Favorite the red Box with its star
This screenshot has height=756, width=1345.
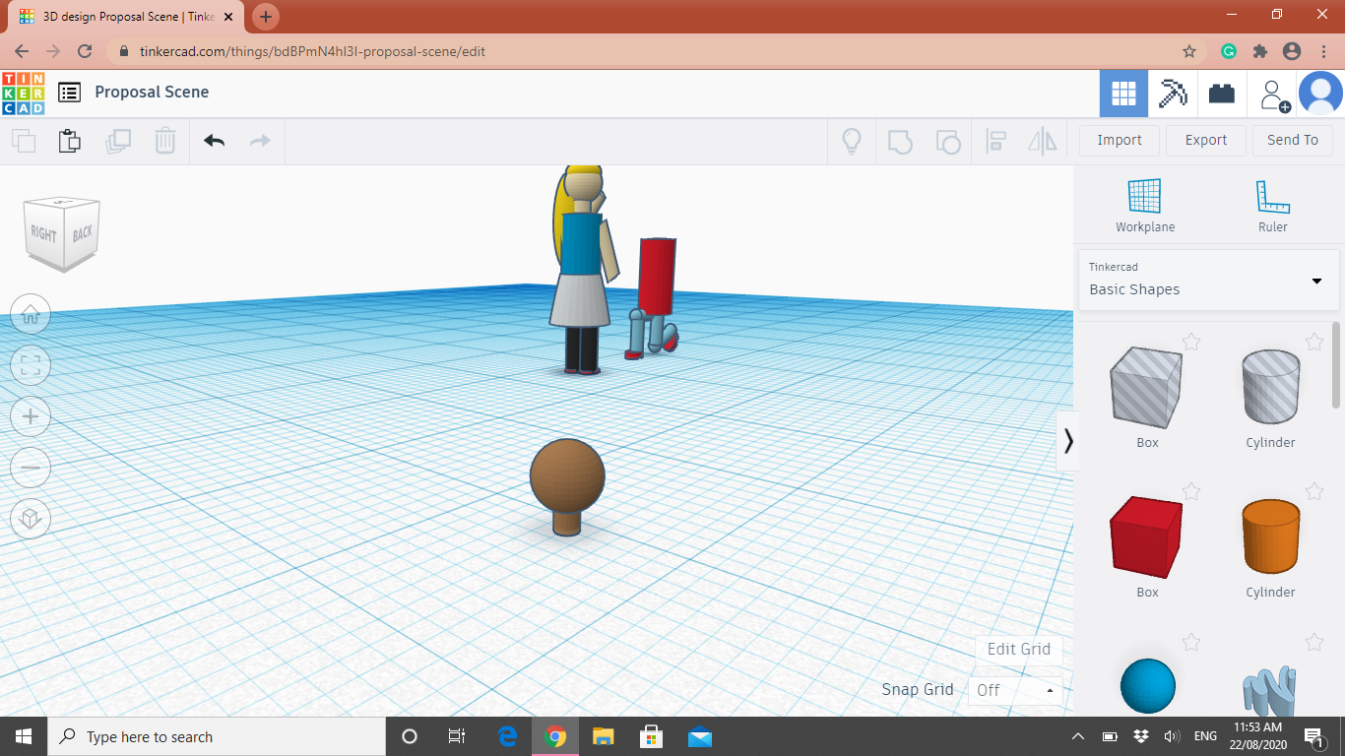pyautogui.click(x=1191, y=491)
